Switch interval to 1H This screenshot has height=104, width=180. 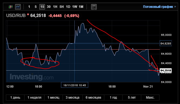click(55, 7)
